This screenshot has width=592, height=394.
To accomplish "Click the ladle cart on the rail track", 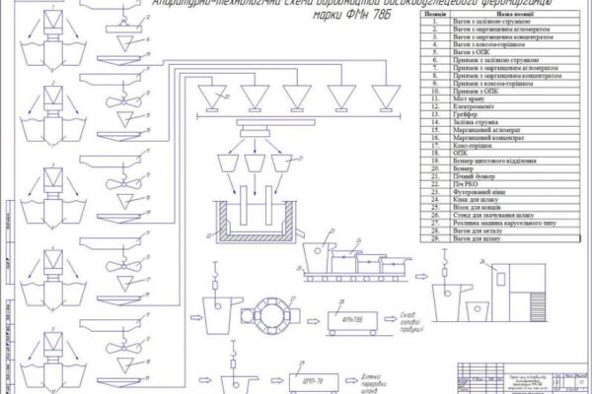I will 355,277.
